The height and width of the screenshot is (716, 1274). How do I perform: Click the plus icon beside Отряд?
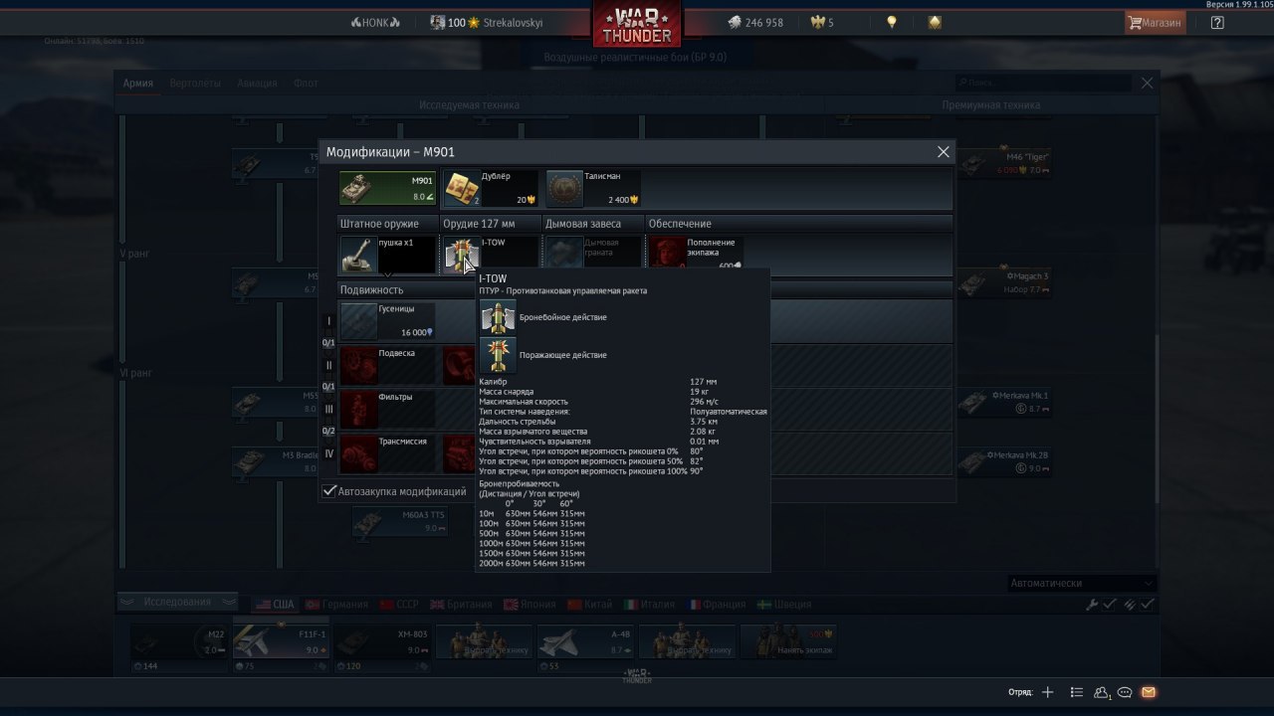pyautogui.click(x=1047, y=692)
